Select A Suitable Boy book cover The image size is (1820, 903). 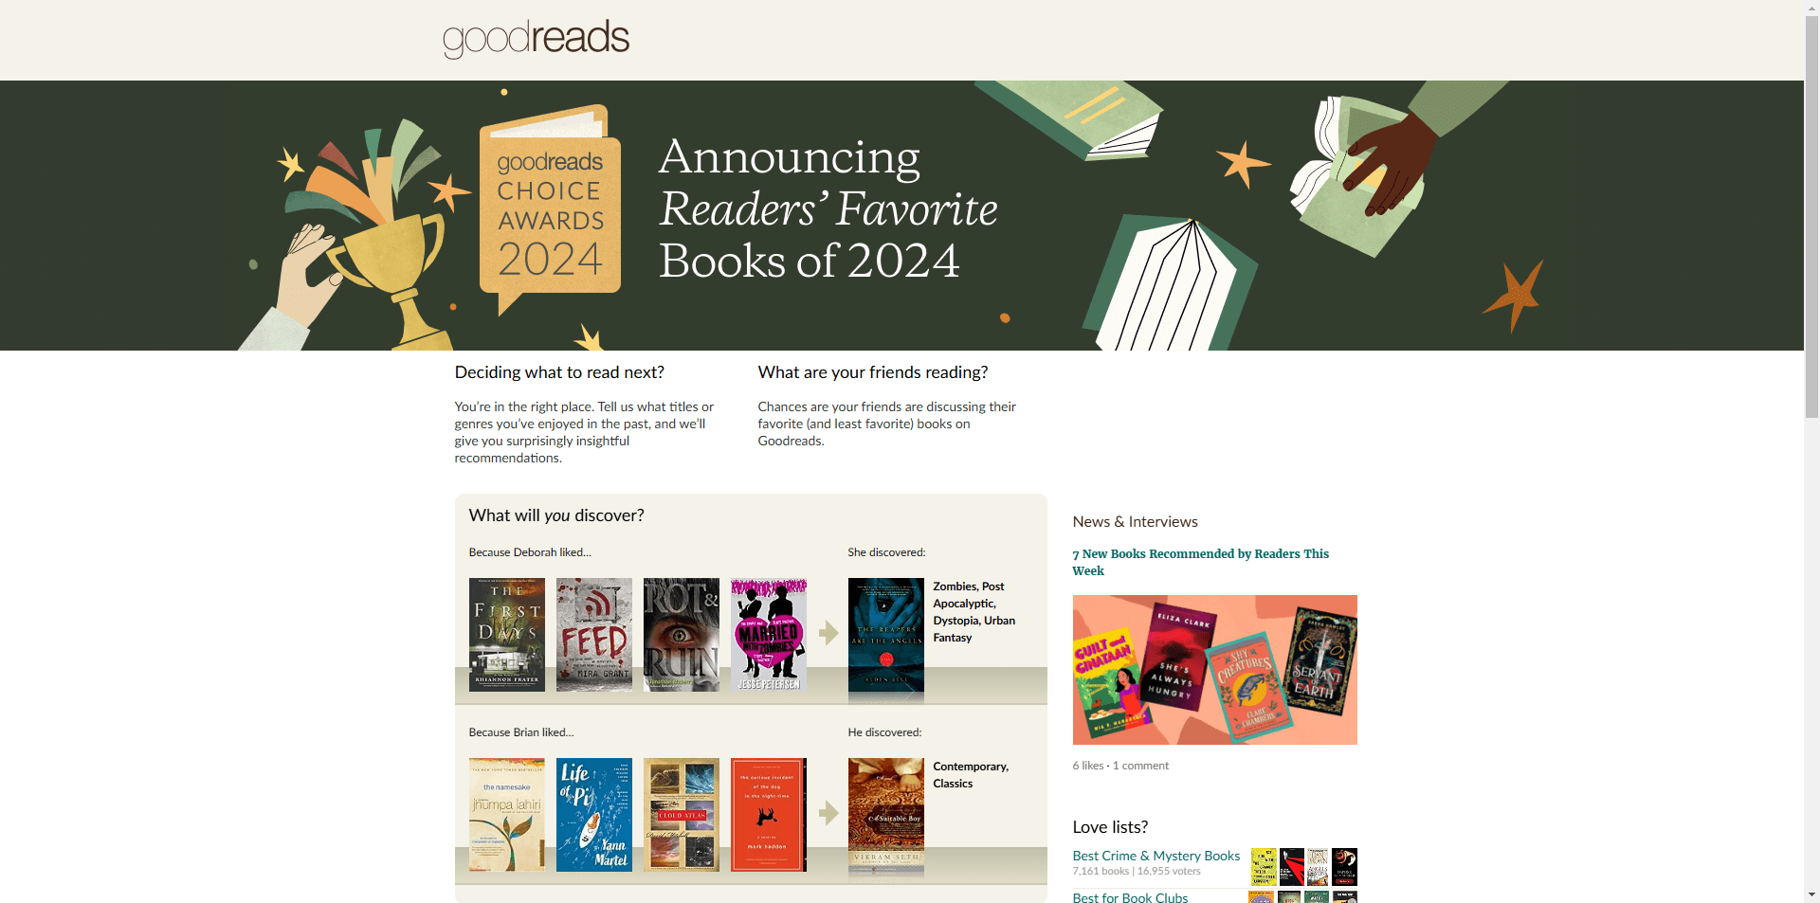(885, 819)
